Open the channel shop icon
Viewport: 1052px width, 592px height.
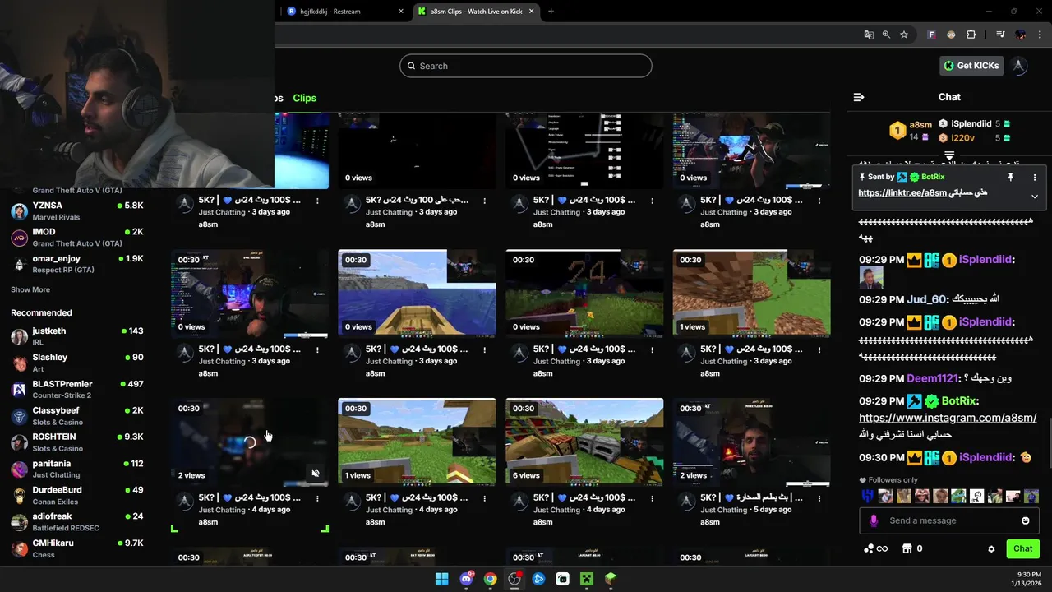907,548
